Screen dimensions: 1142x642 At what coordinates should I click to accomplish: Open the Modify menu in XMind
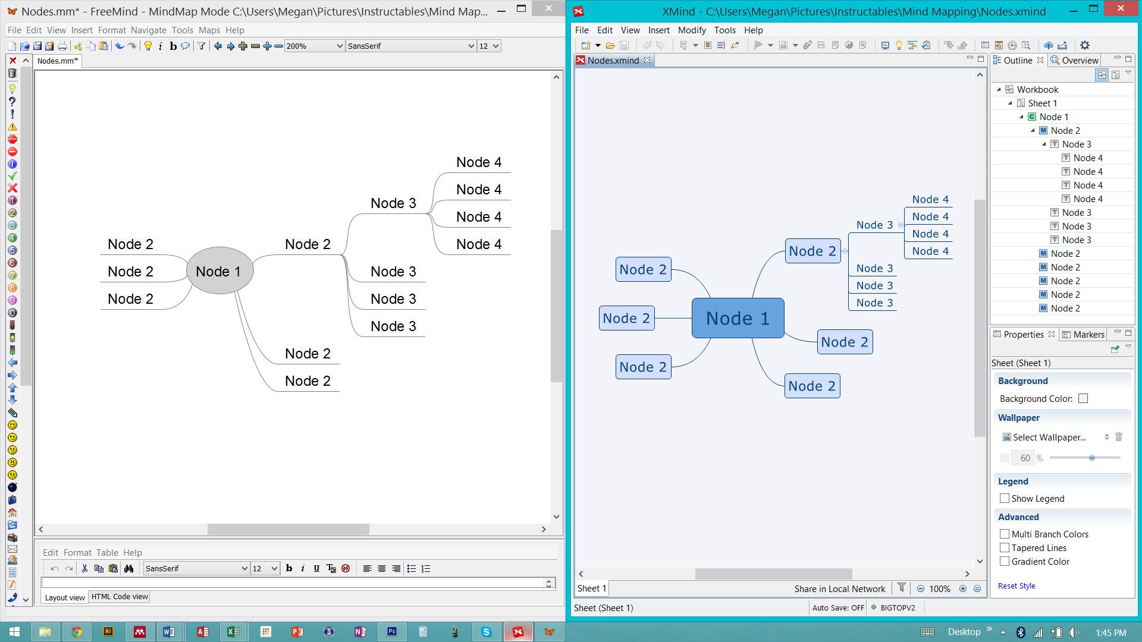point(692,30)
